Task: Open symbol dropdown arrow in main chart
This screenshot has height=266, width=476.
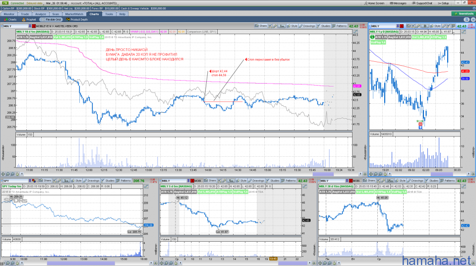Action: [x=30, y=26]
